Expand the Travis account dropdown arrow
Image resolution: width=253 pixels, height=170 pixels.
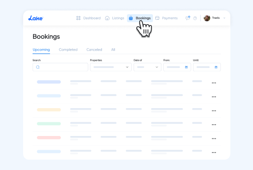click(224, 18)
